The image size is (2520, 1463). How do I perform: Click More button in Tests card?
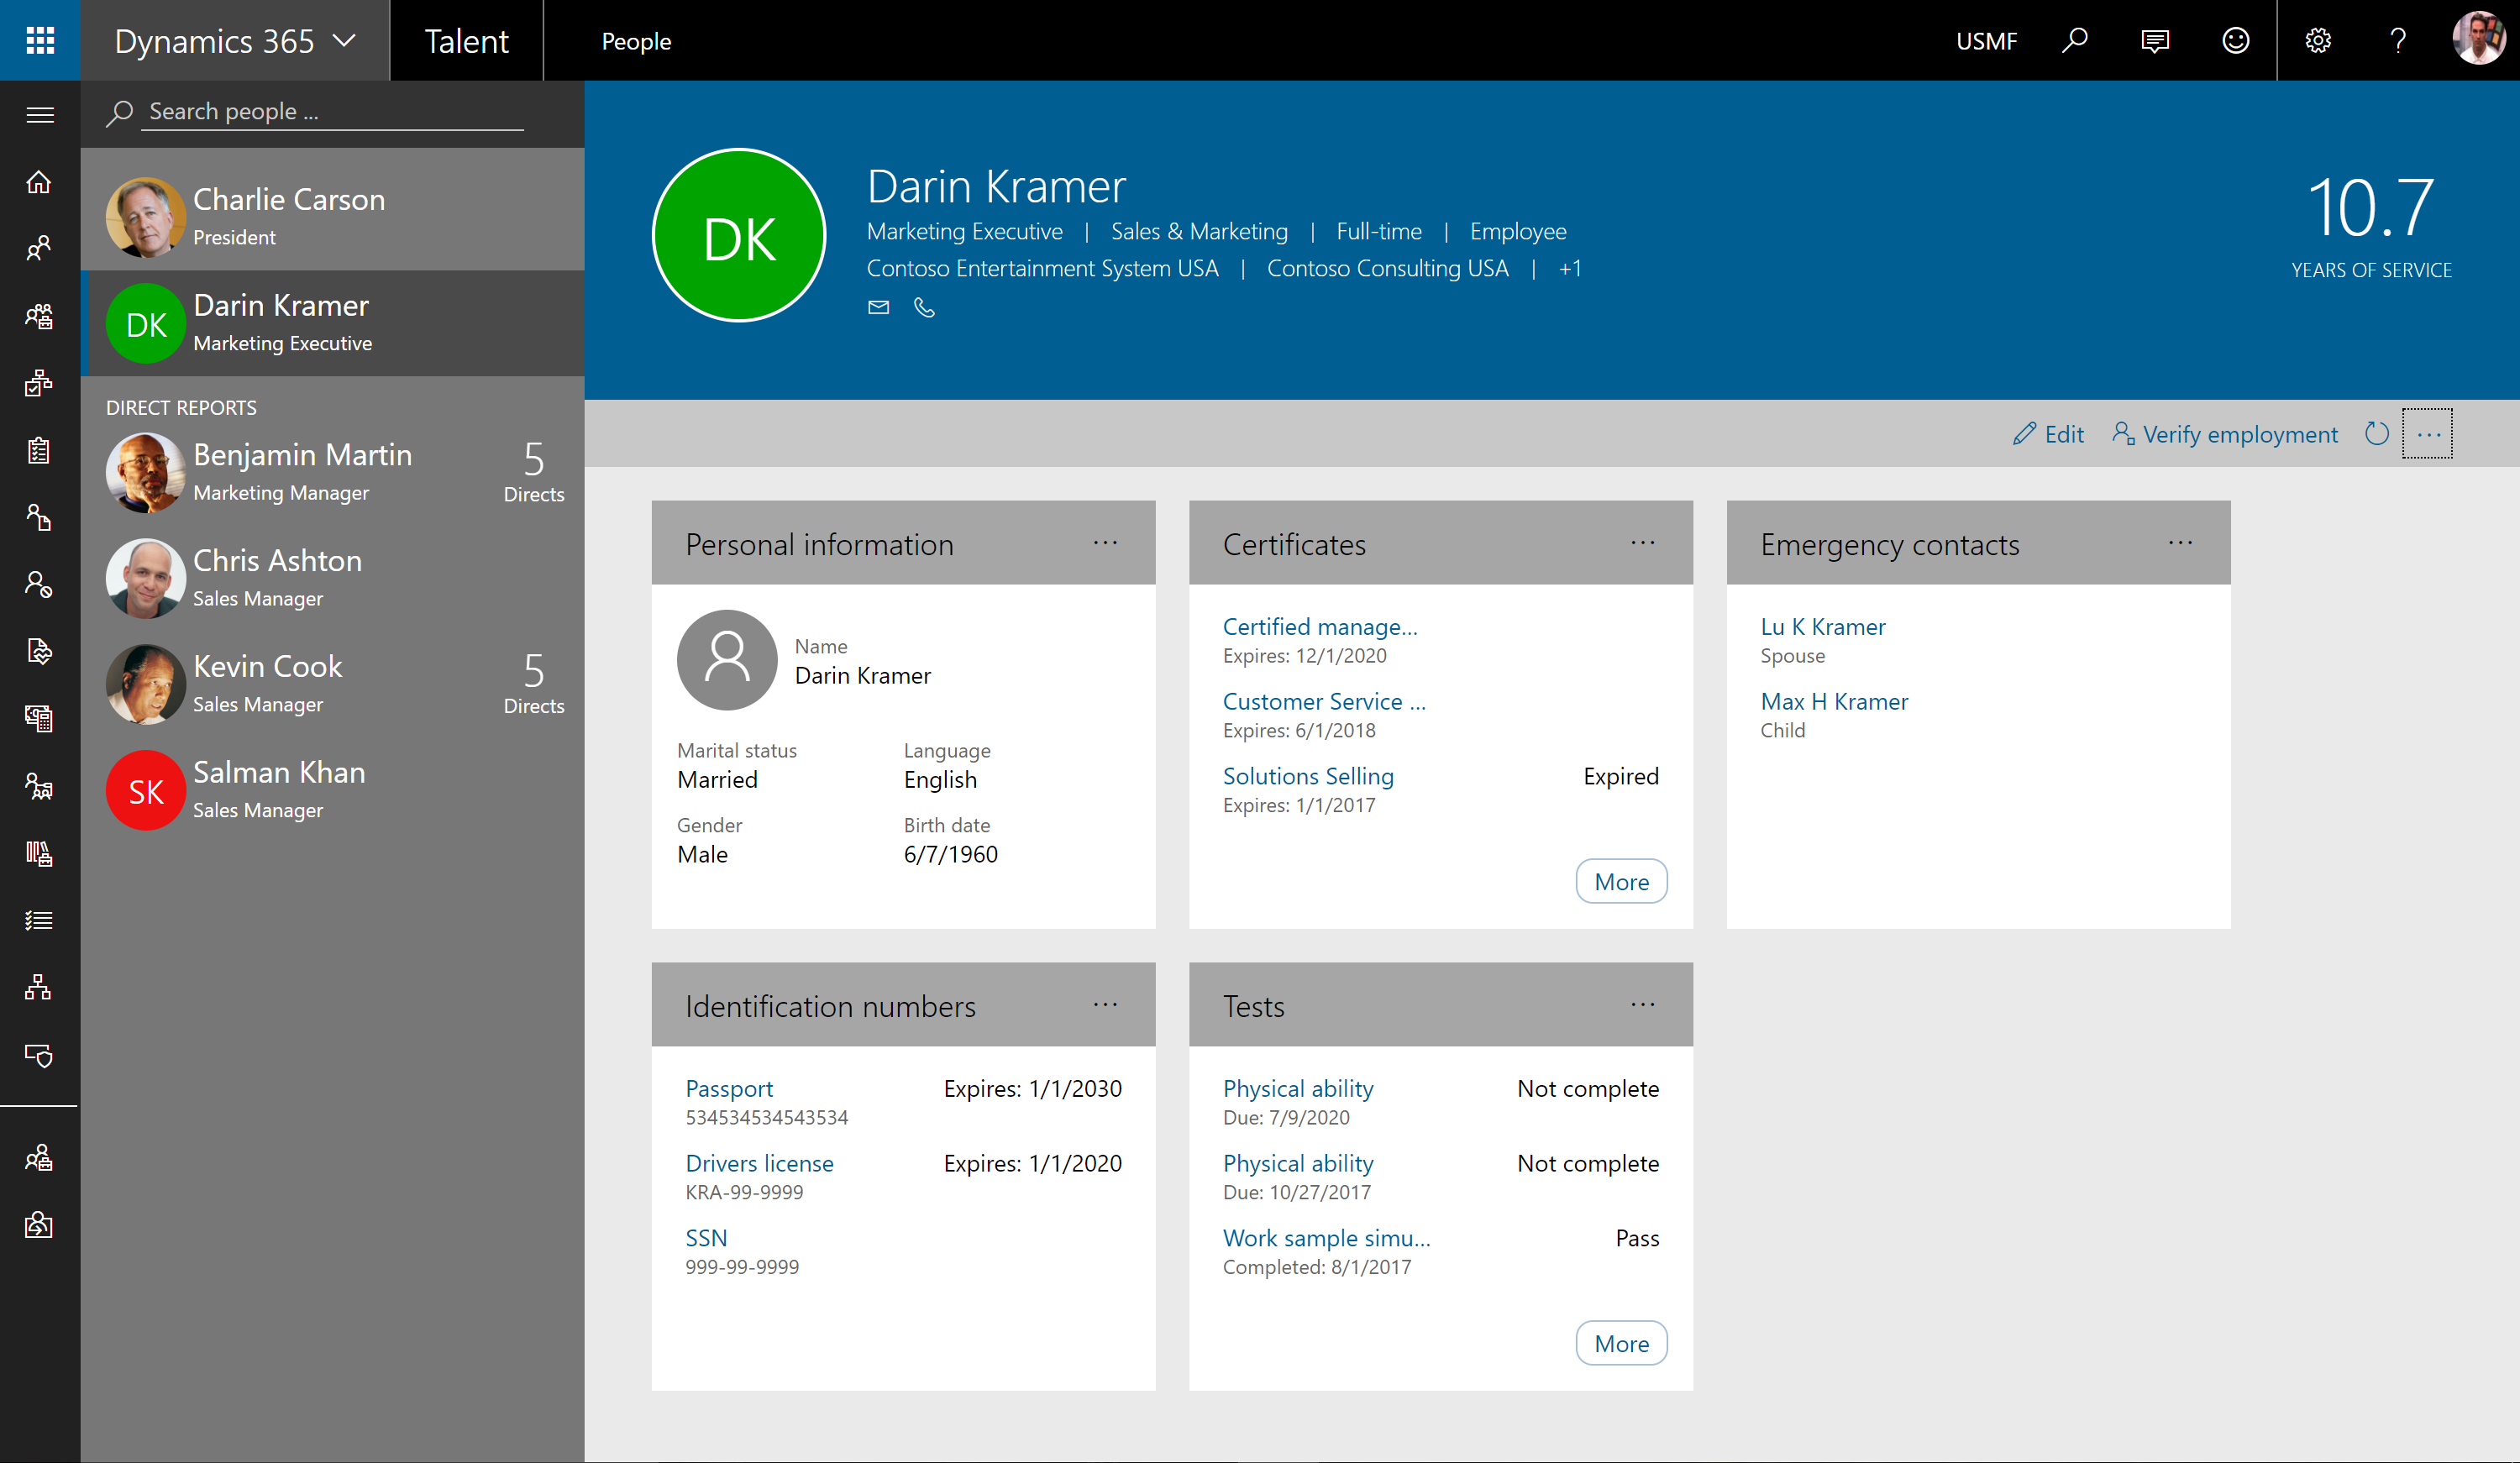coord(1621,1343)
